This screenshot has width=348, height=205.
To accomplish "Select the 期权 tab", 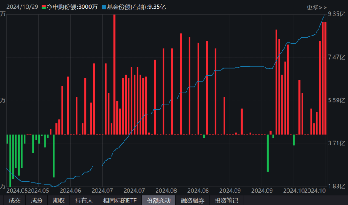I will [59, 201].
